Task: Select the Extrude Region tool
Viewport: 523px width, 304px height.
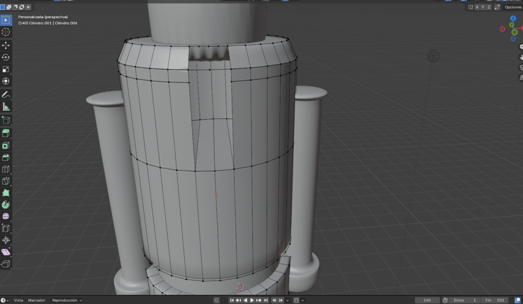Action: point(6,133)
